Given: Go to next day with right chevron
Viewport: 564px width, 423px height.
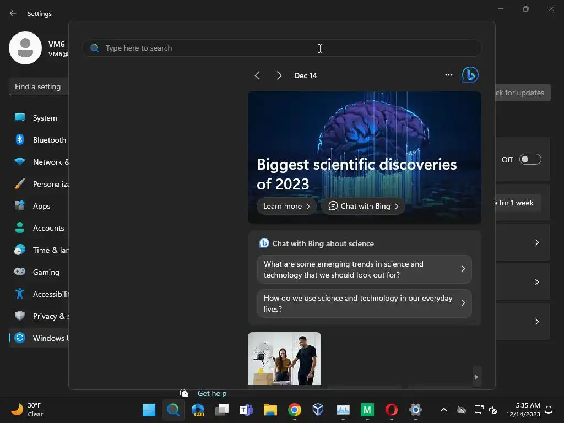Looking at the screenshot, I should click(279, 75).
